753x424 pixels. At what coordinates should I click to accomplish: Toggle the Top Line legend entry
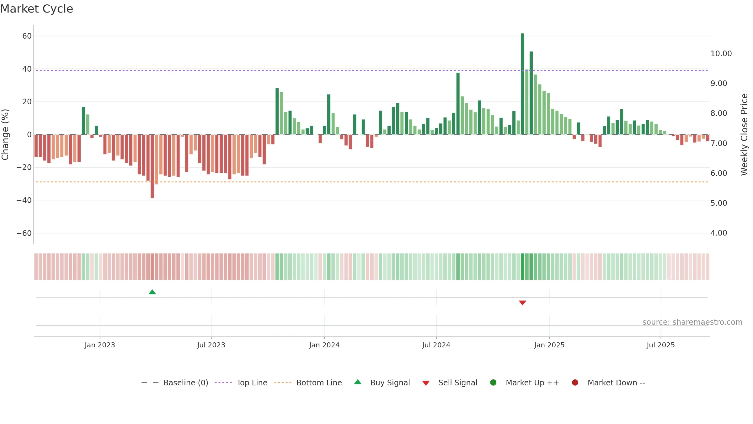pos(241,383)
